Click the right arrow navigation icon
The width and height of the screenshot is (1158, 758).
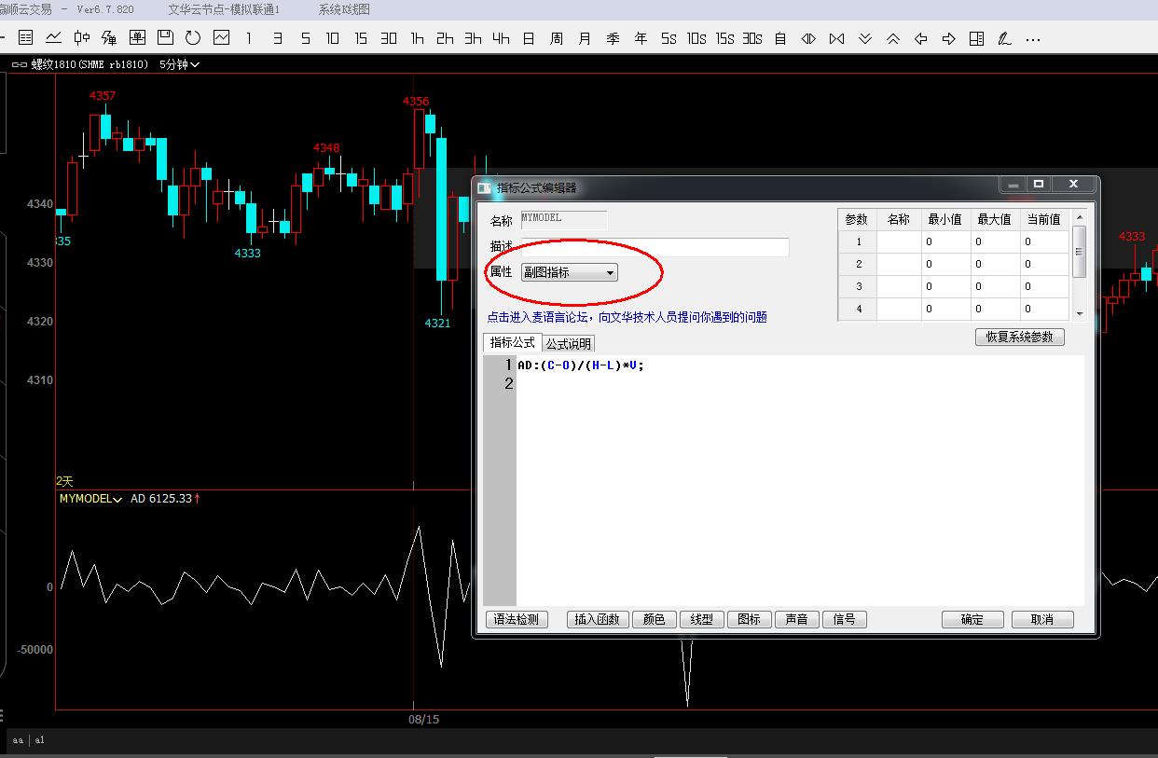click(x=948, y=38)
